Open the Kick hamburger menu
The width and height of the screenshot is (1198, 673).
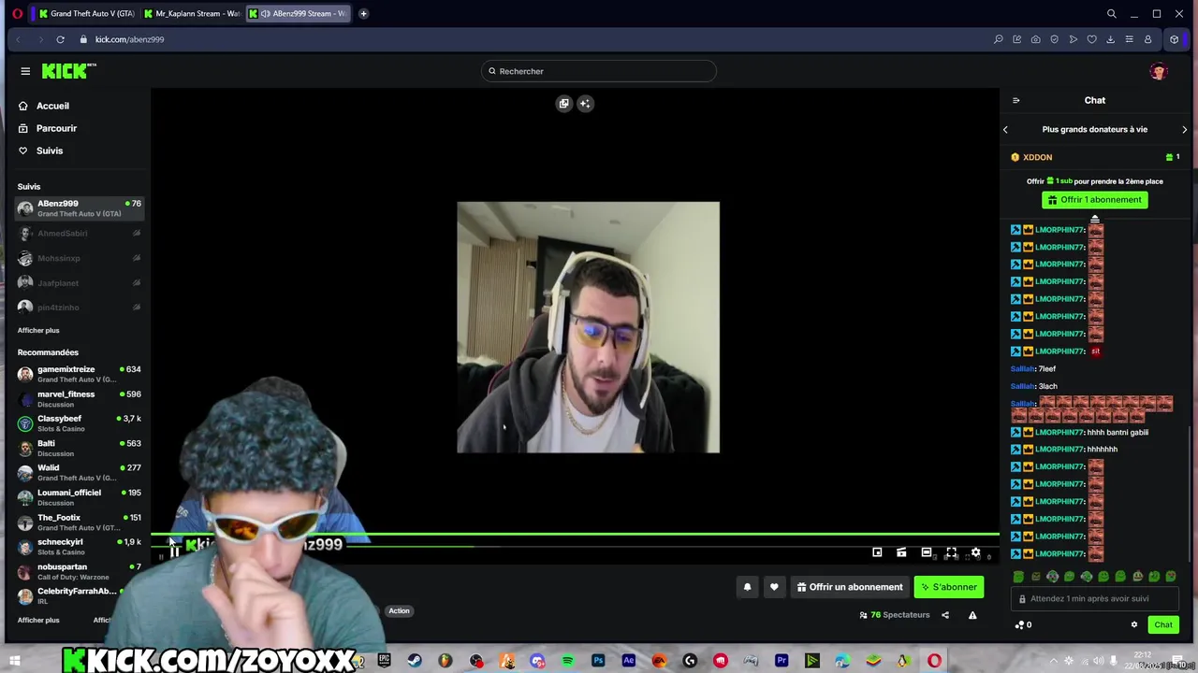[25, 71]
